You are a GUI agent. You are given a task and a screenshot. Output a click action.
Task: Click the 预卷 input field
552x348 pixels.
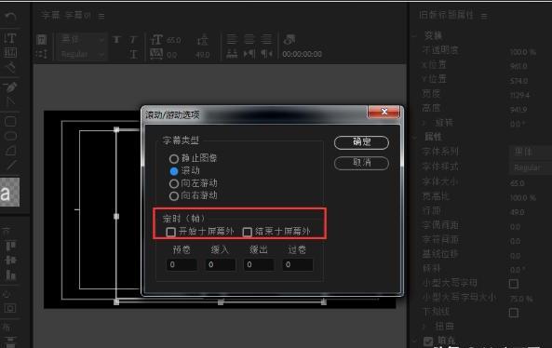pos(182,264)
